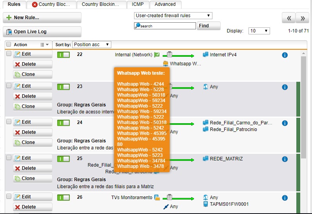Screen dimensions: 312x214
Task: Open the Display count dropdown
Action: [x=259, y=31]
